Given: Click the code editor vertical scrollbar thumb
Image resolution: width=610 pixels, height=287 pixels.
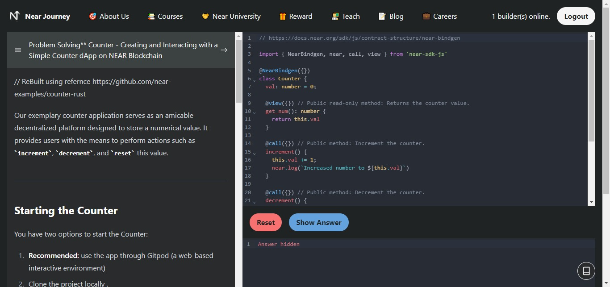Looking at the screenshot, I should pos(592,91).
